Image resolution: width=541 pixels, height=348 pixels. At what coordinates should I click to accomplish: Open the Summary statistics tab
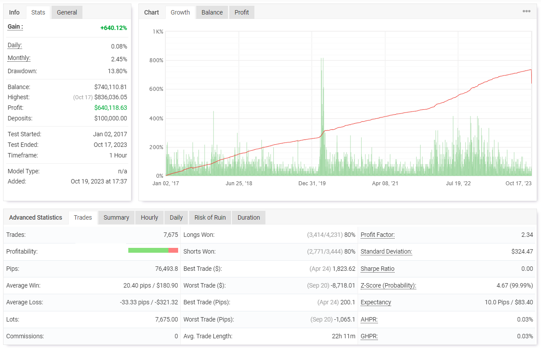click(x=116, y=217)
